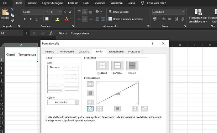Viewport: 217px width, 133px height.
Task: Click Unisci e allinea al centro button
Action: (x=126, y=19)
